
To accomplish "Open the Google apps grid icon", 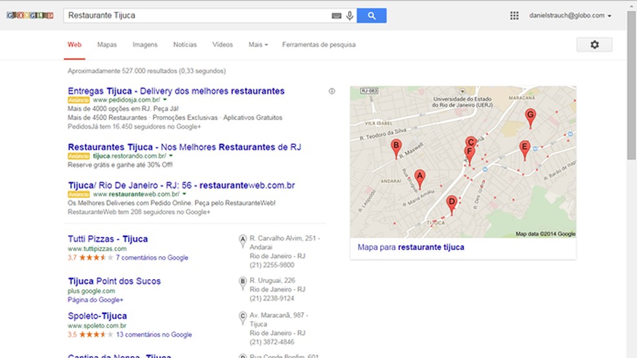I will pyautogui.click(x=514, y=16).
